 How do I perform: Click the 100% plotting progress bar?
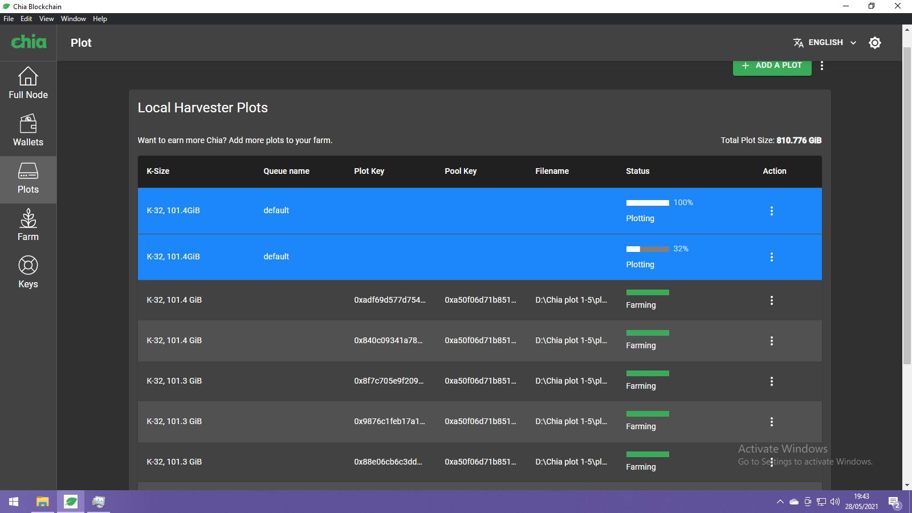648,203
